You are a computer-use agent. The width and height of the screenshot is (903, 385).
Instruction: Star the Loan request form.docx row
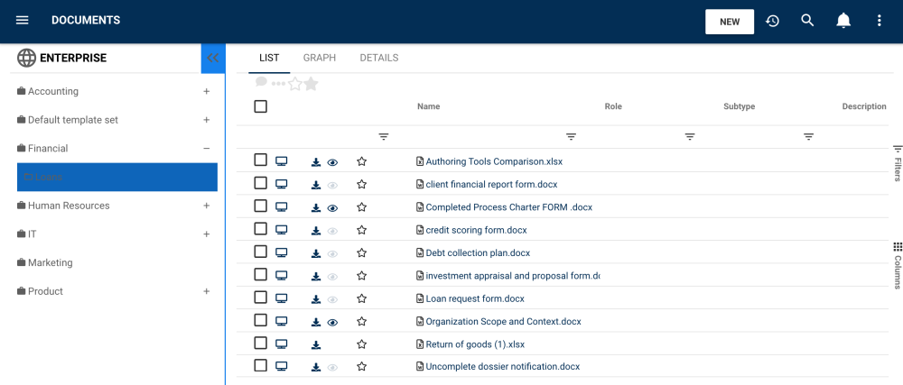click(362, 298)
